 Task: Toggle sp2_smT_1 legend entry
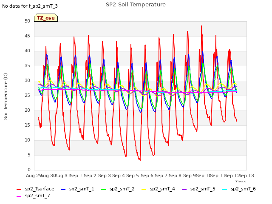(77, 189)
